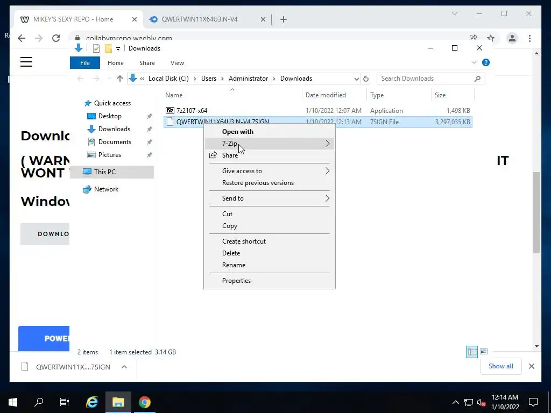Open Documents in navigation pane
Viewport: 551px width, 413px height.
115,142
